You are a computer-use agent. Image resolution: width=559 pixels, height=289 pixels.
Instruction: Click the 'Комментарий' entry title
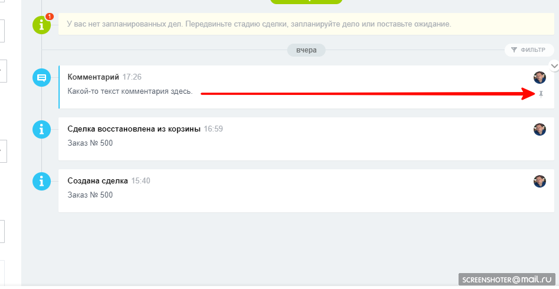[93, 77]
